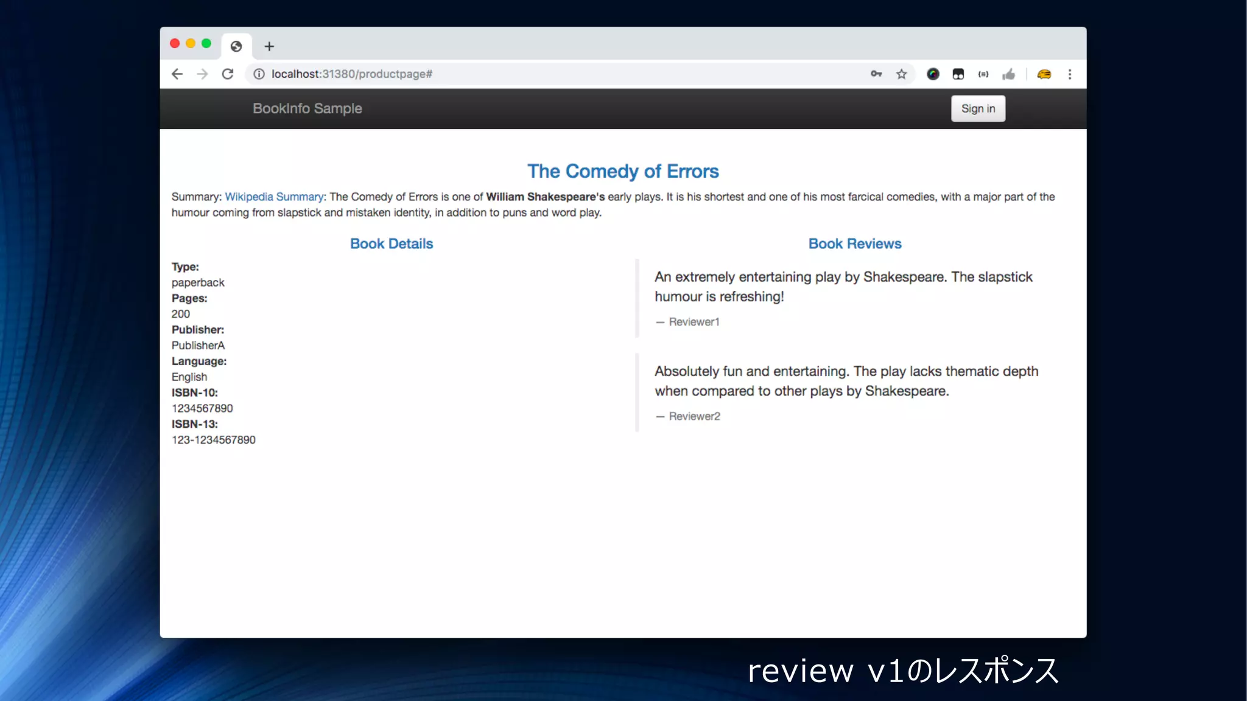Open Chrome's three-dot menu
The image size is (1247, 701).
coord(1070,74)
